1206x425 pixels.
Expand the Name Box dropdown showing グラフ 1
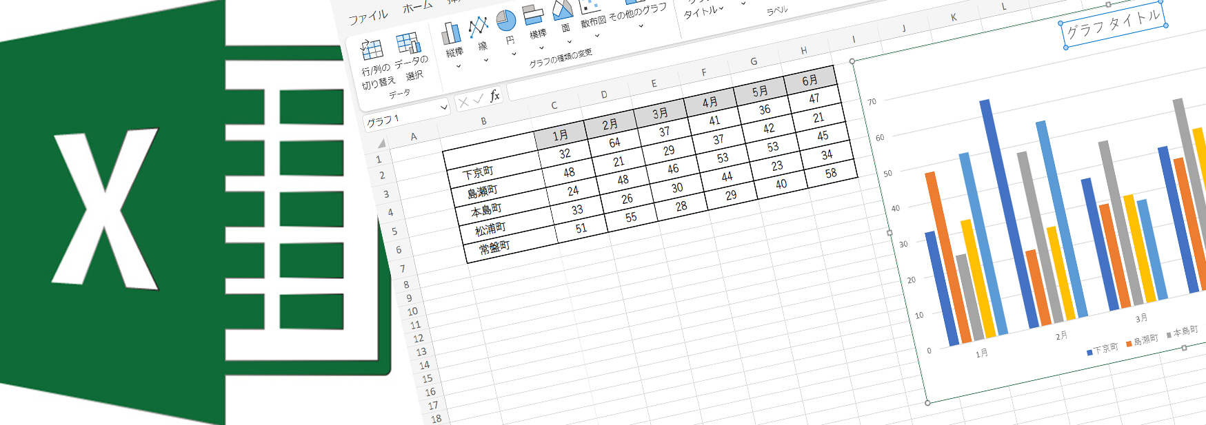(x=443, y=107)
